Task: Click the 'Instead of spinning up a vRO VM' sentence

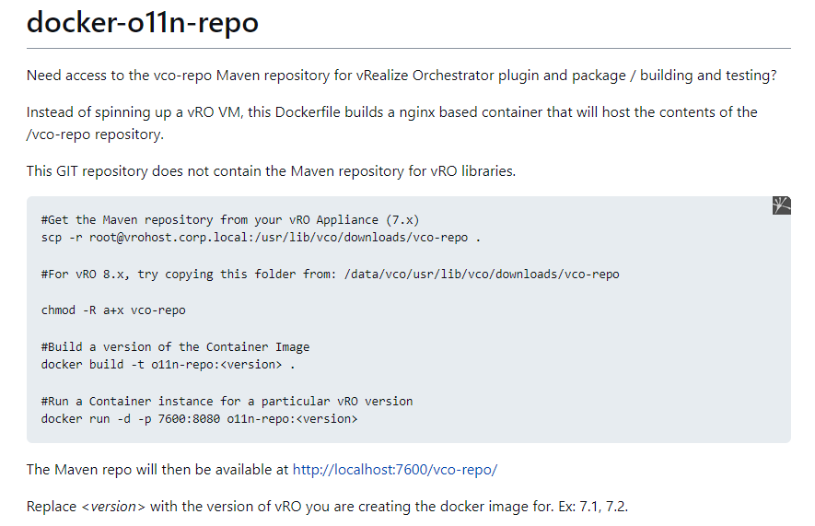Action: point(391,112)
